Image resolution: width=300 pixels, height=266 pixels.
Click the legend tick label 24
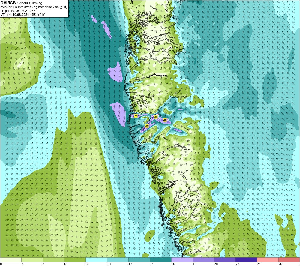259,264
